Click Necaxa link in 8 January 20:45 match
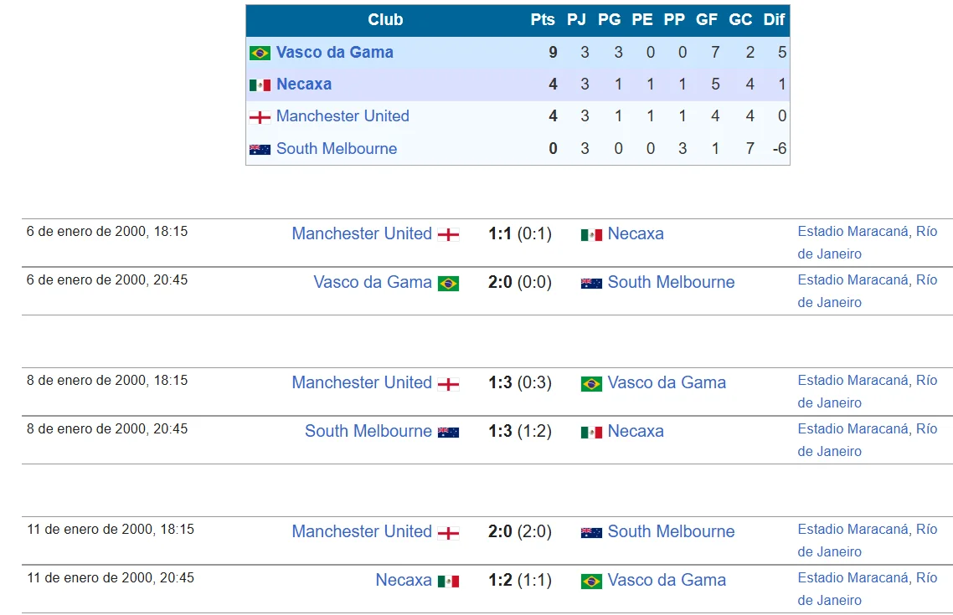Screen dimensions: 953x615 coord(636,432)
